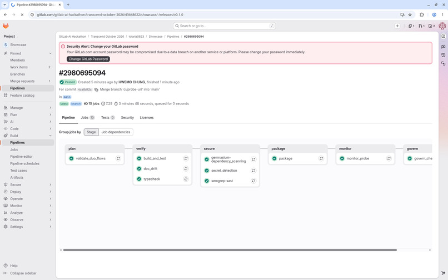Open Artifacts in sidebar
Viewport: 448px width, 280px height.
[17, 177]
